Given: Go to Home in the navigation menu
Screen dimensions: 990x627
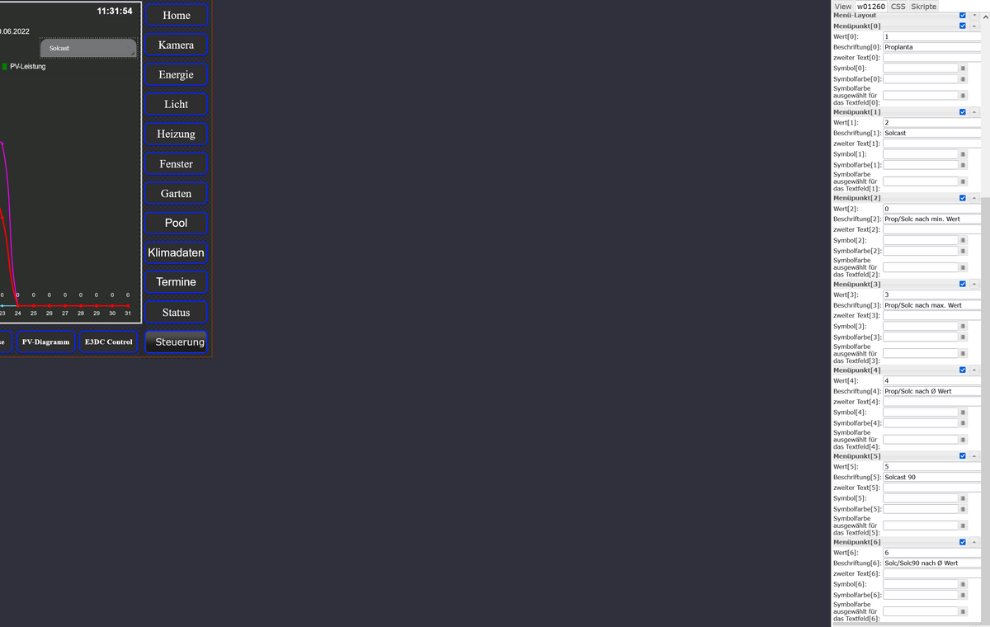Looking at the screenshot, I should tap(177, 16).
